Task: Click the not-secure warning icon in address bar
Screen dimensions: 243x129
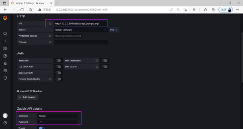Action: point(40,9)
